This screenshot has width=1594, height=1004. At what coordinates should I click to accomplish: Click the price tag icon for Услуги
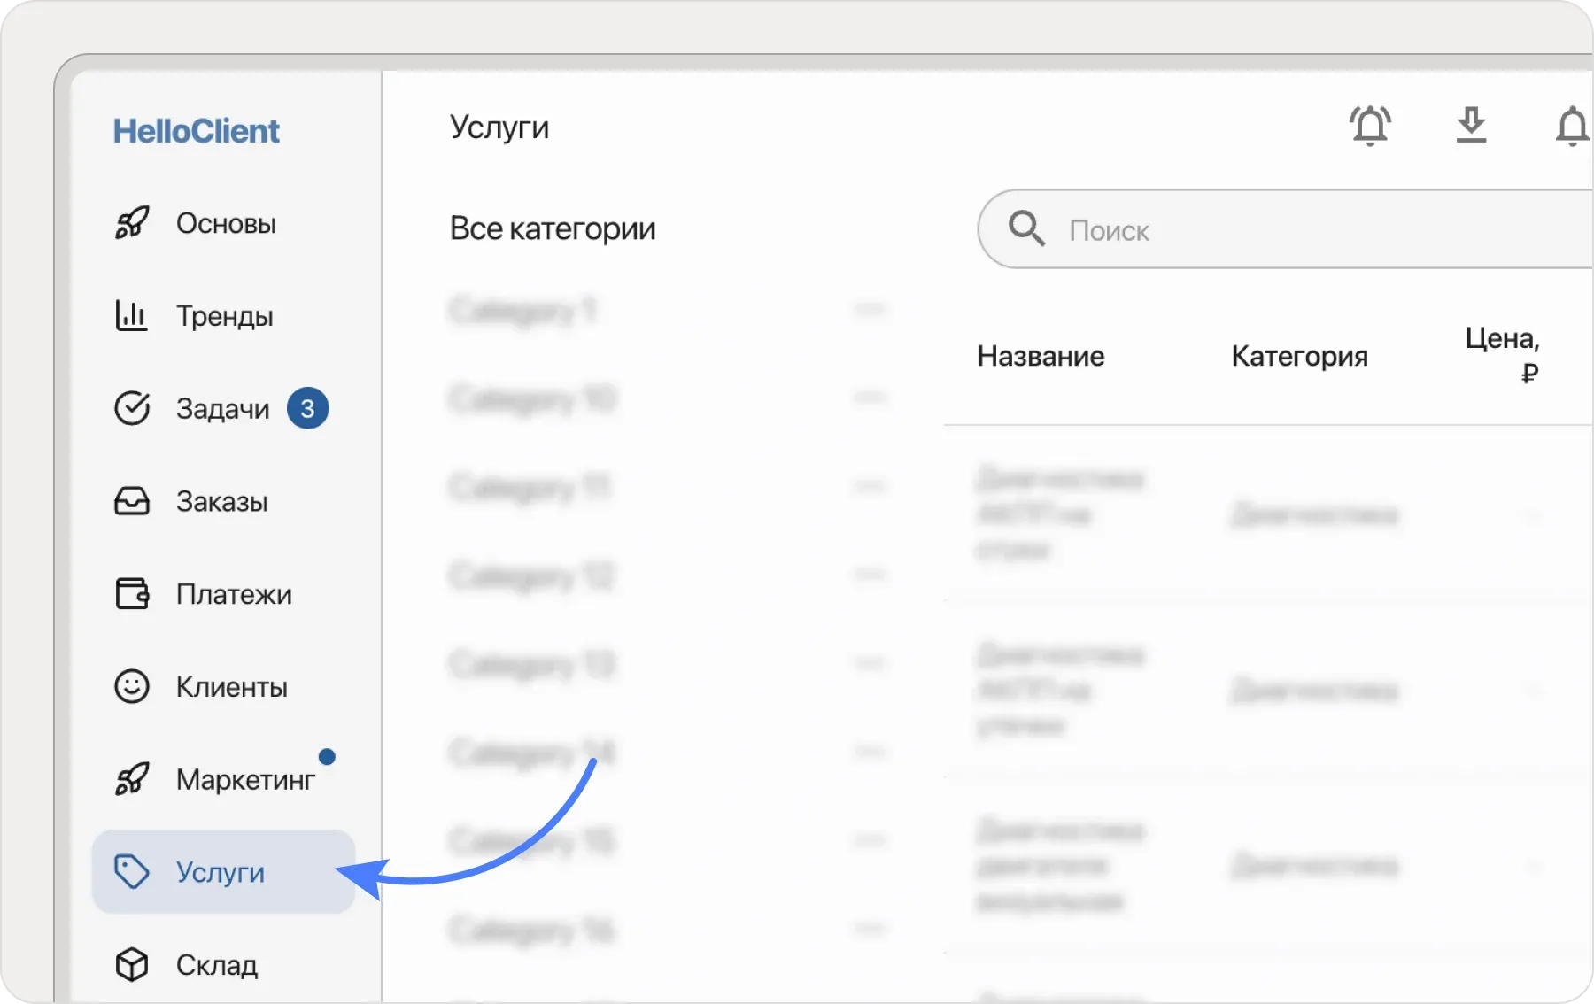(x=133, y=872)
